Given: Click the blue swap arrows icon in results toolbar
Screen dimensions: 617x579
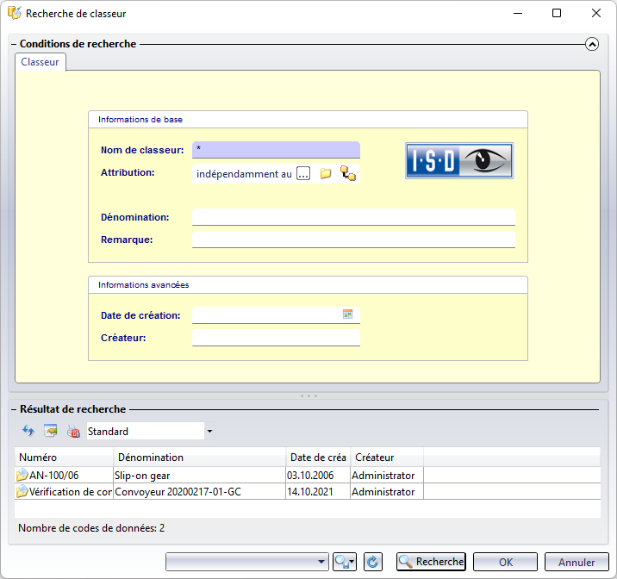Looking at the screenshot, I should [28, 431].
